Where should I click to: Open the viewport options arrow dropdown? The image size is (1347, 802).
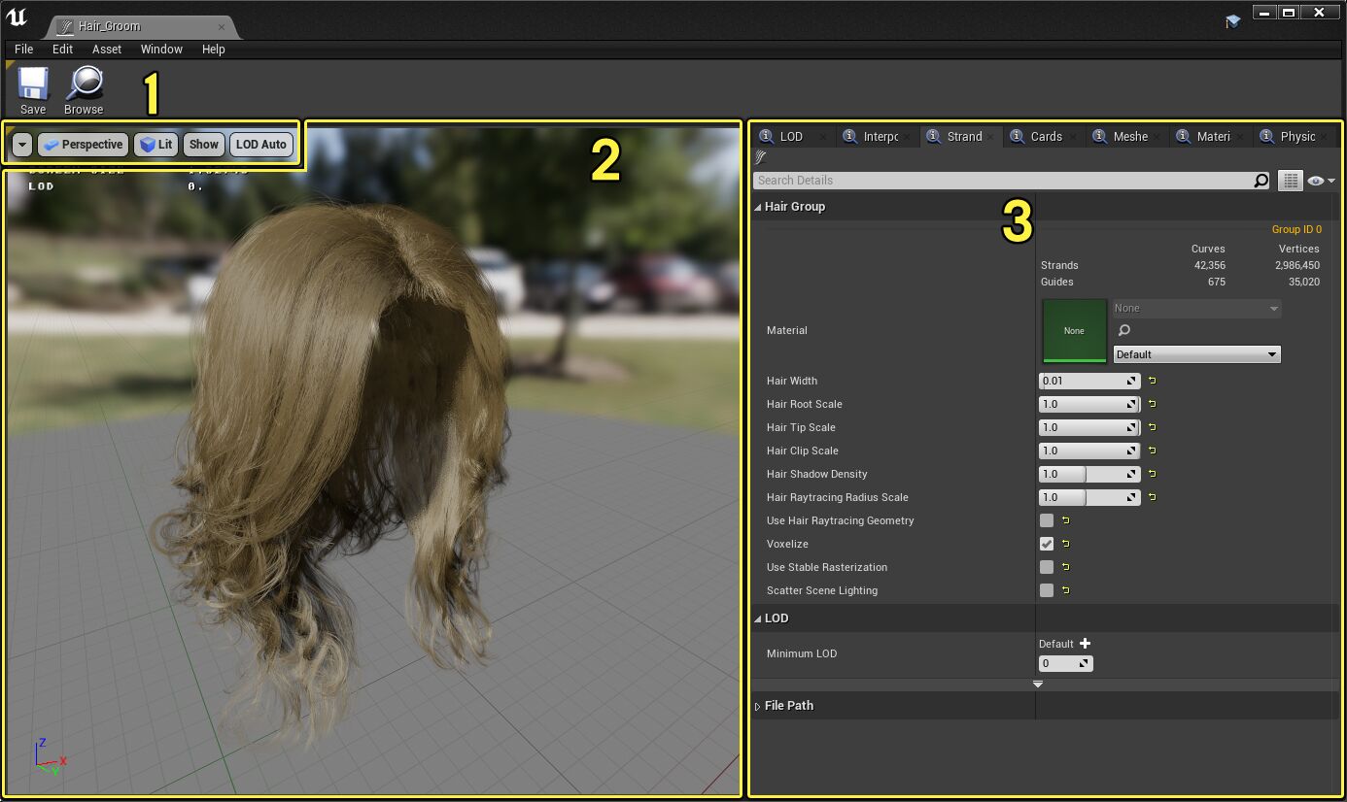[21, 145]
